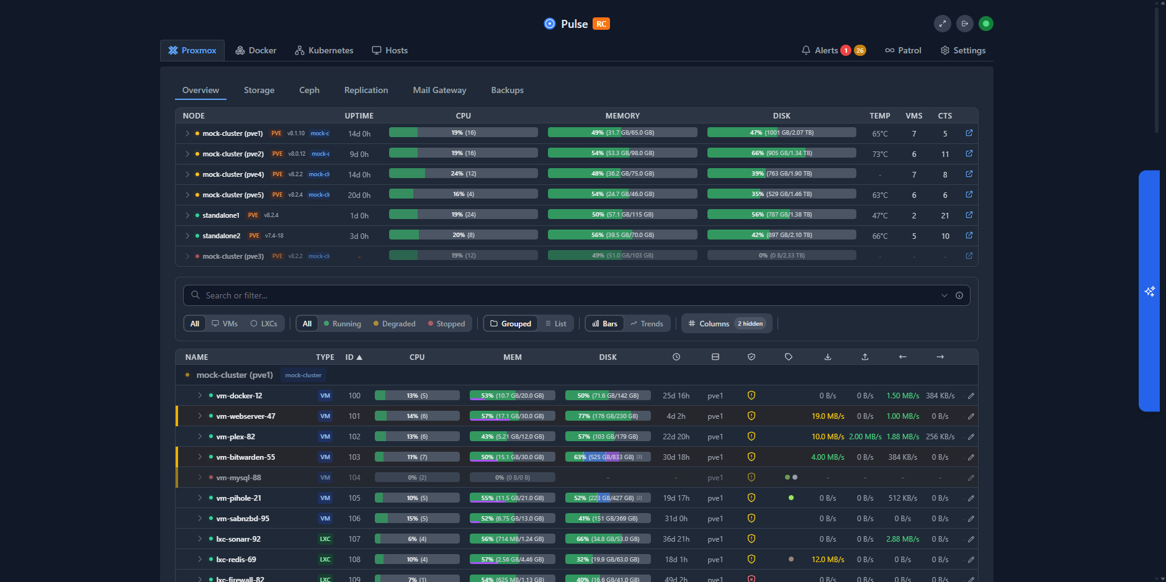Open the Patrol page

(x=903, y=50)
